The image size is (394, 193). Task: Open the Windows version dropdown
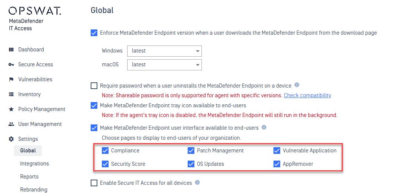point(164,51)
